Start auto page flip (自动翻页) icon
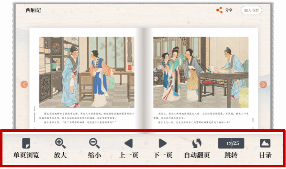This screenshot has width=286, height=169. coord(197,143)
